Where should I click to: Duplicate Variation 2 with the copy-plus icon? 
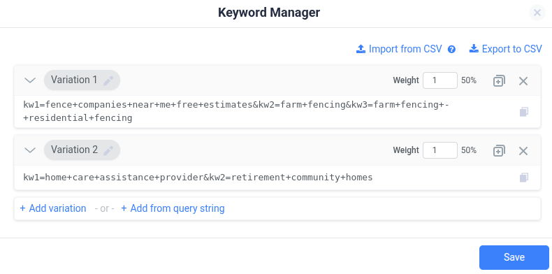[x=499, y=151]
